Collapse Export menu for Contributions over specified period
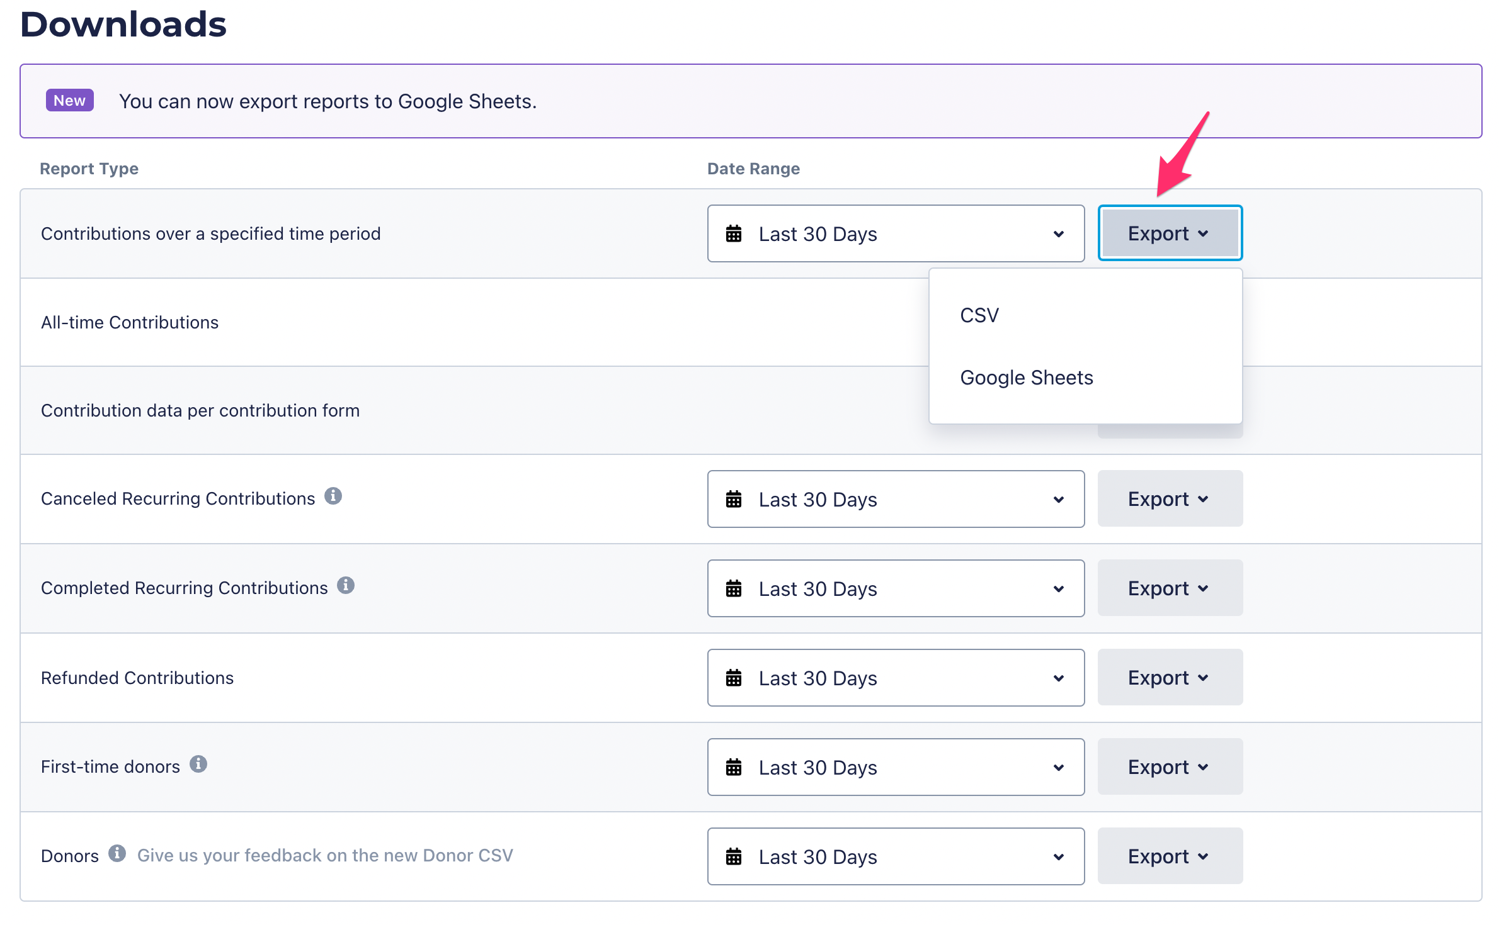Screen dimensions: 1499x925 point(1170,233)
